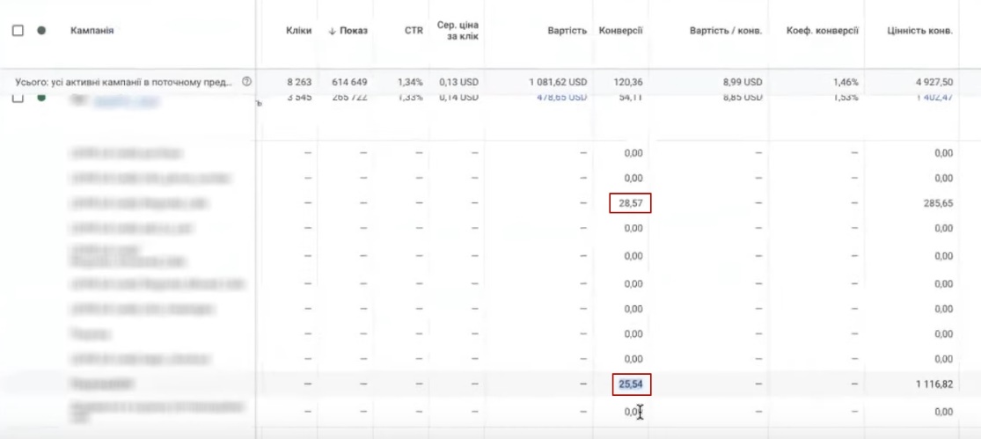Sort by Конверсії column header
Viewport: 981px width, 439px height.
click(x=620, y=32)
